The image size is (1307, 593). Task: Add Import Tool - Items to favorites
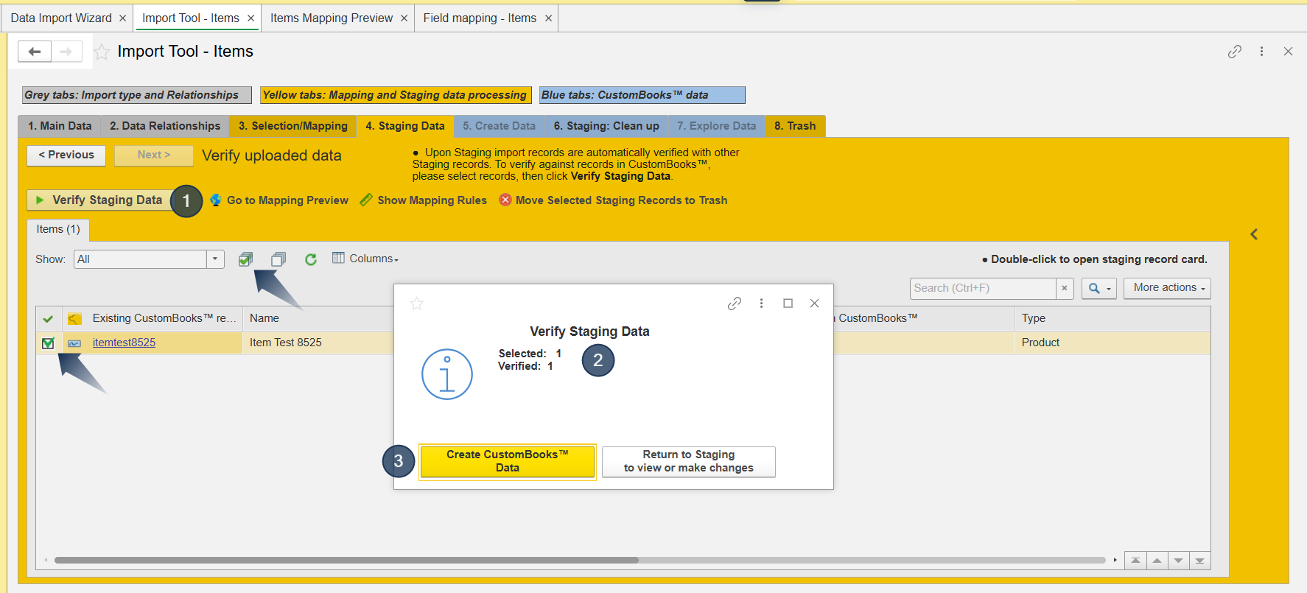pyautogui.click(x=102, y=52)
